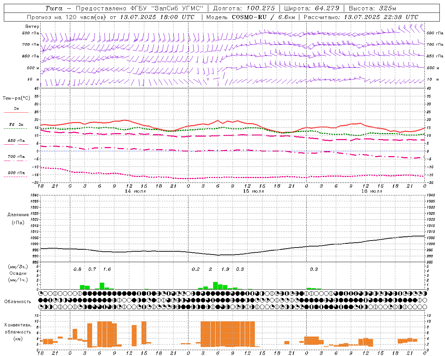
Task: Click the "Высота: 325м" header value
Action: [372, 8]
